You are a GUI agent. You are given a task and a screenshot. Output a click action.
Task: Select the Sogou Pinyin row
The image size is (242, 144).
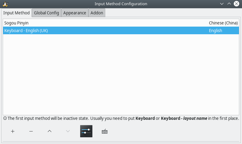[x=121, y=23]
